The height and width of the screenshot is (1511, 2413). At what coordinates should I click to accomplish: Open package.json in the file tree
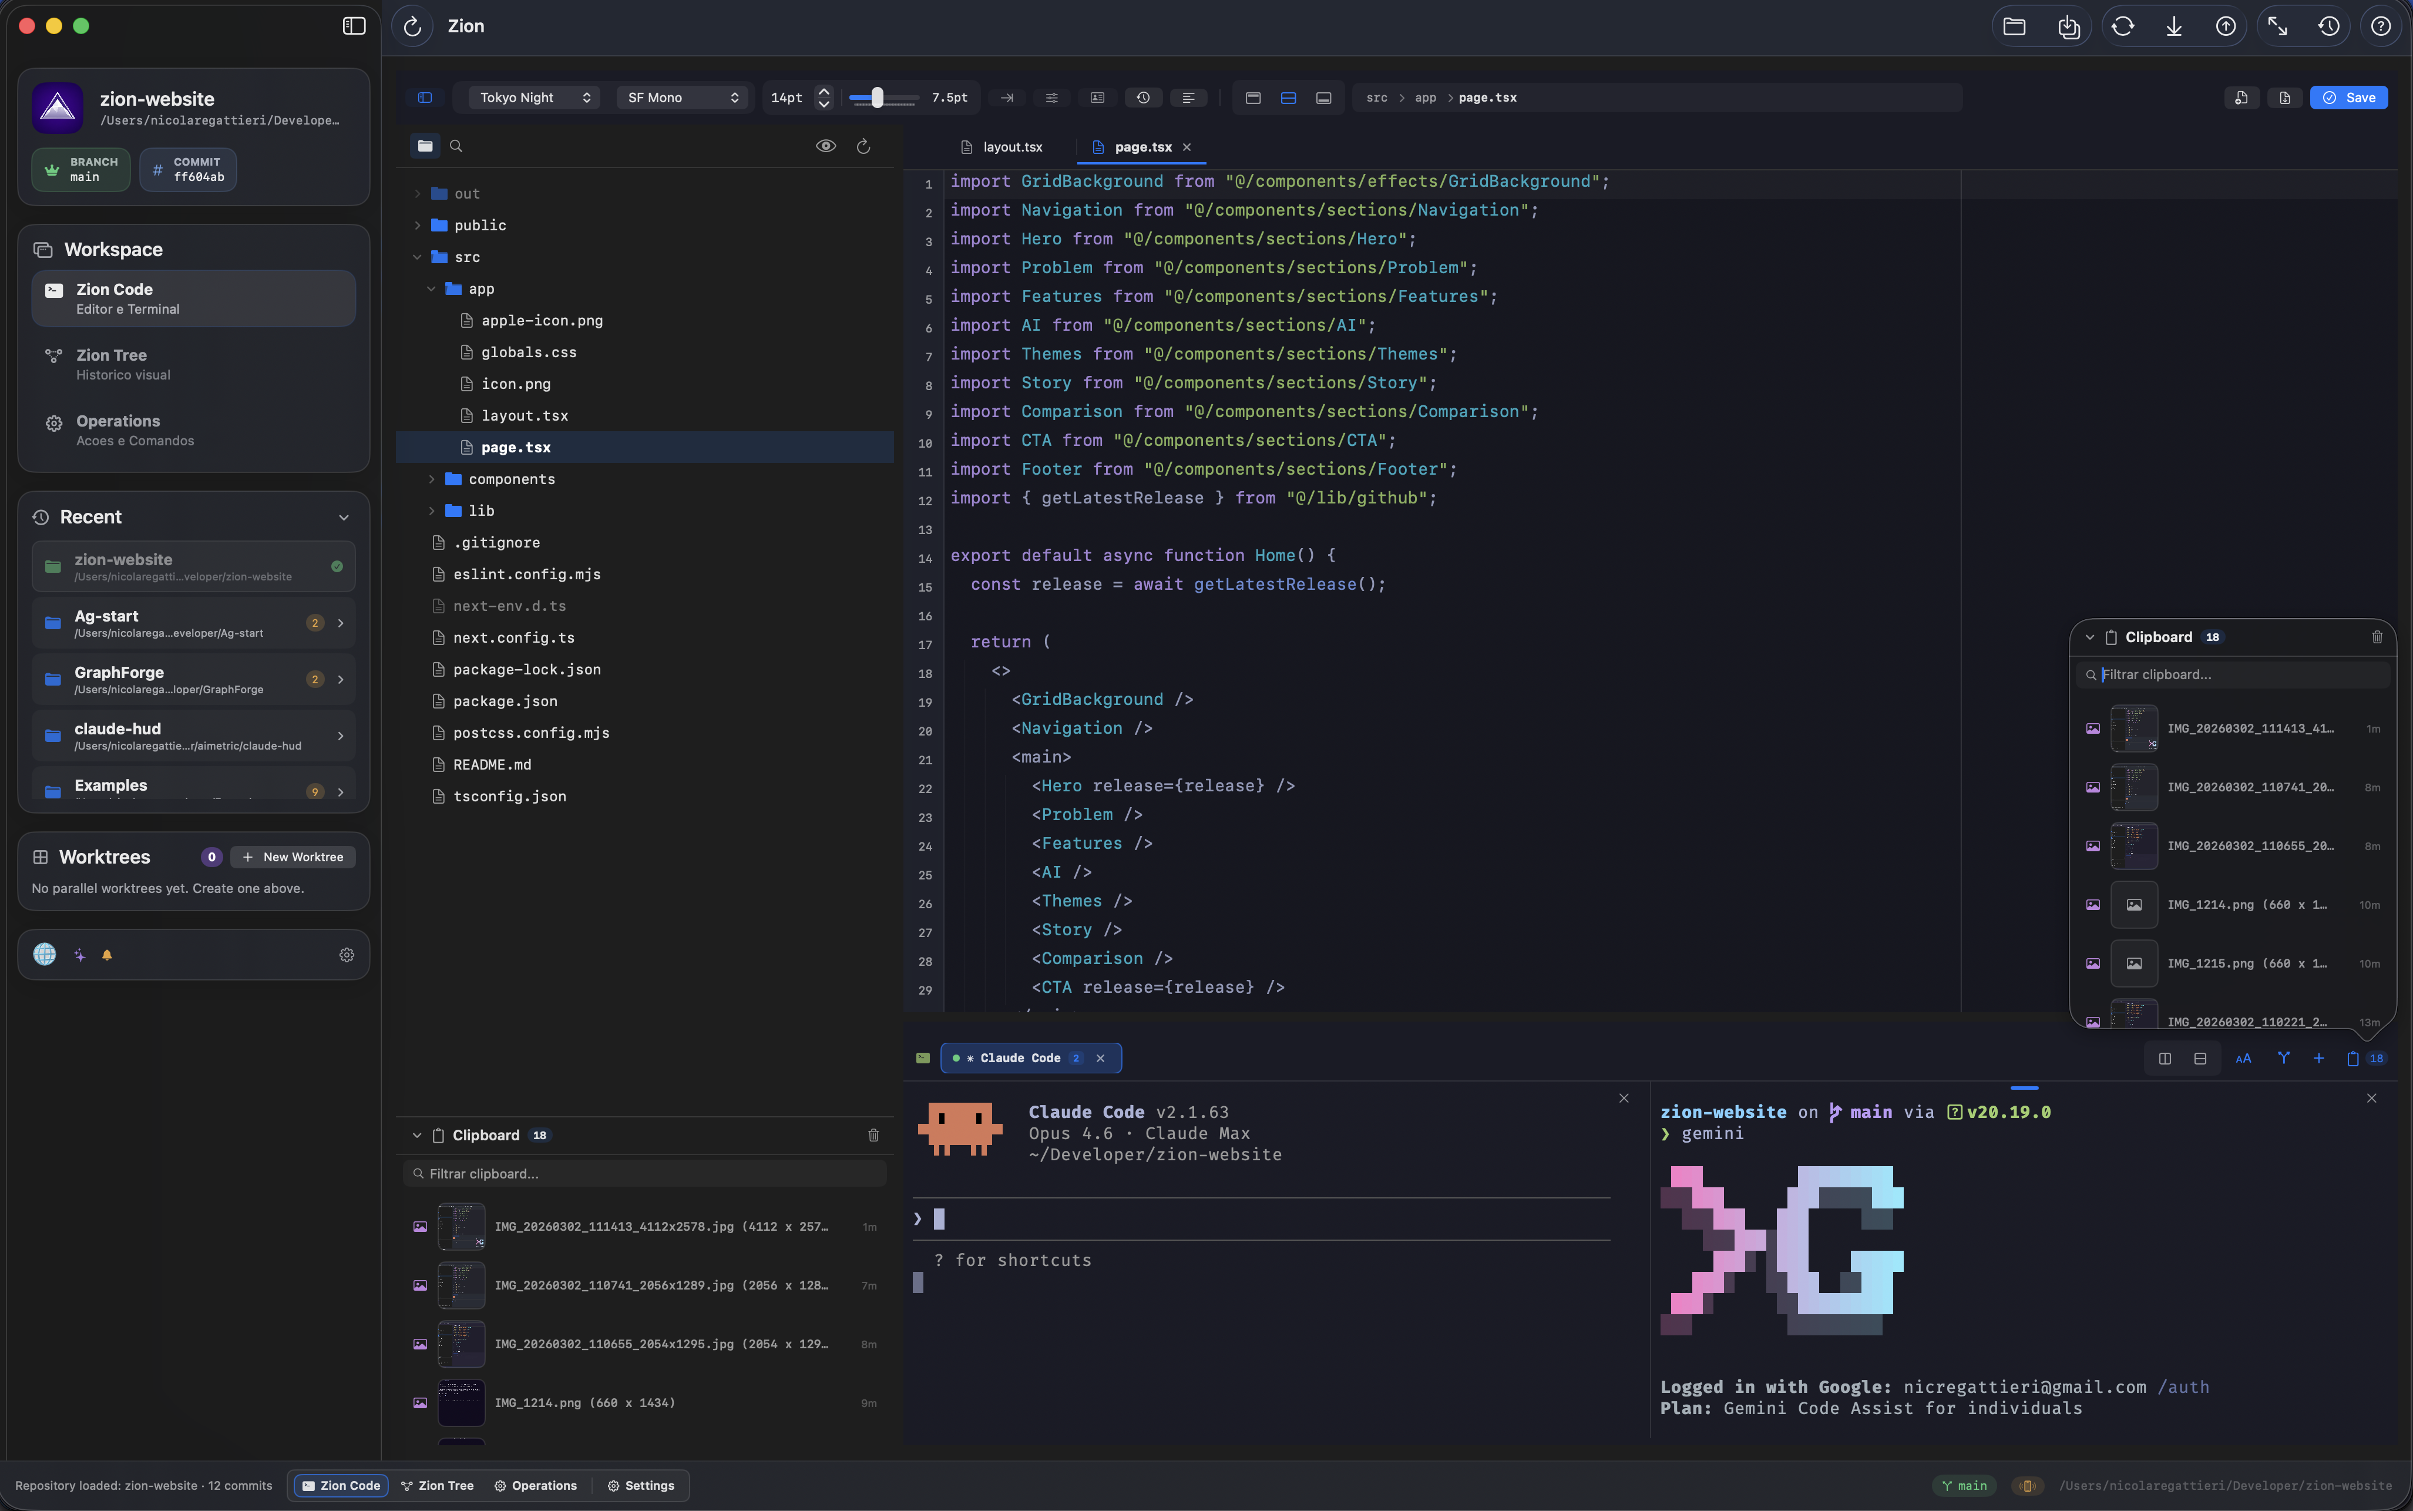505,701
